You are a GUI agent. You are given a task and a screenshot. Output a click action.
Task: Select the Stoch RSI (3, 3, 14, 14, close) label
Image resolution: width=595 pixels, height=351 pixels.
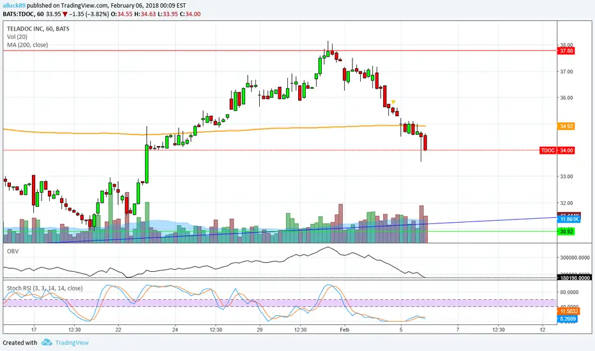coord(45,288)
